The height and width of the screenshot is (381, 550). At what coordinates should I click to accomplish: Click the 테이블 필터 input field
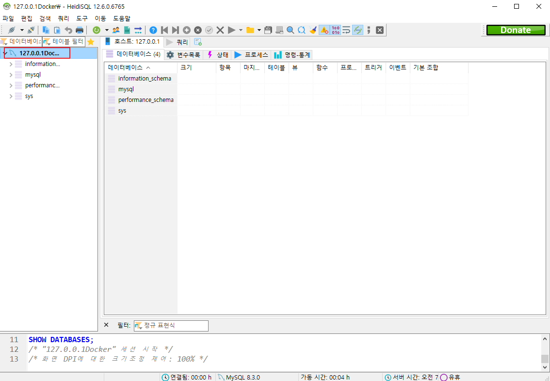pyautogui.click(x=64, y=42)
